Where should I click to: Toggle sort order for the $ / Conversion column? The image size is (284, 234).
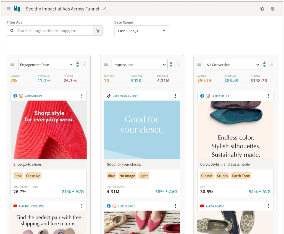[x=264, y=64]
